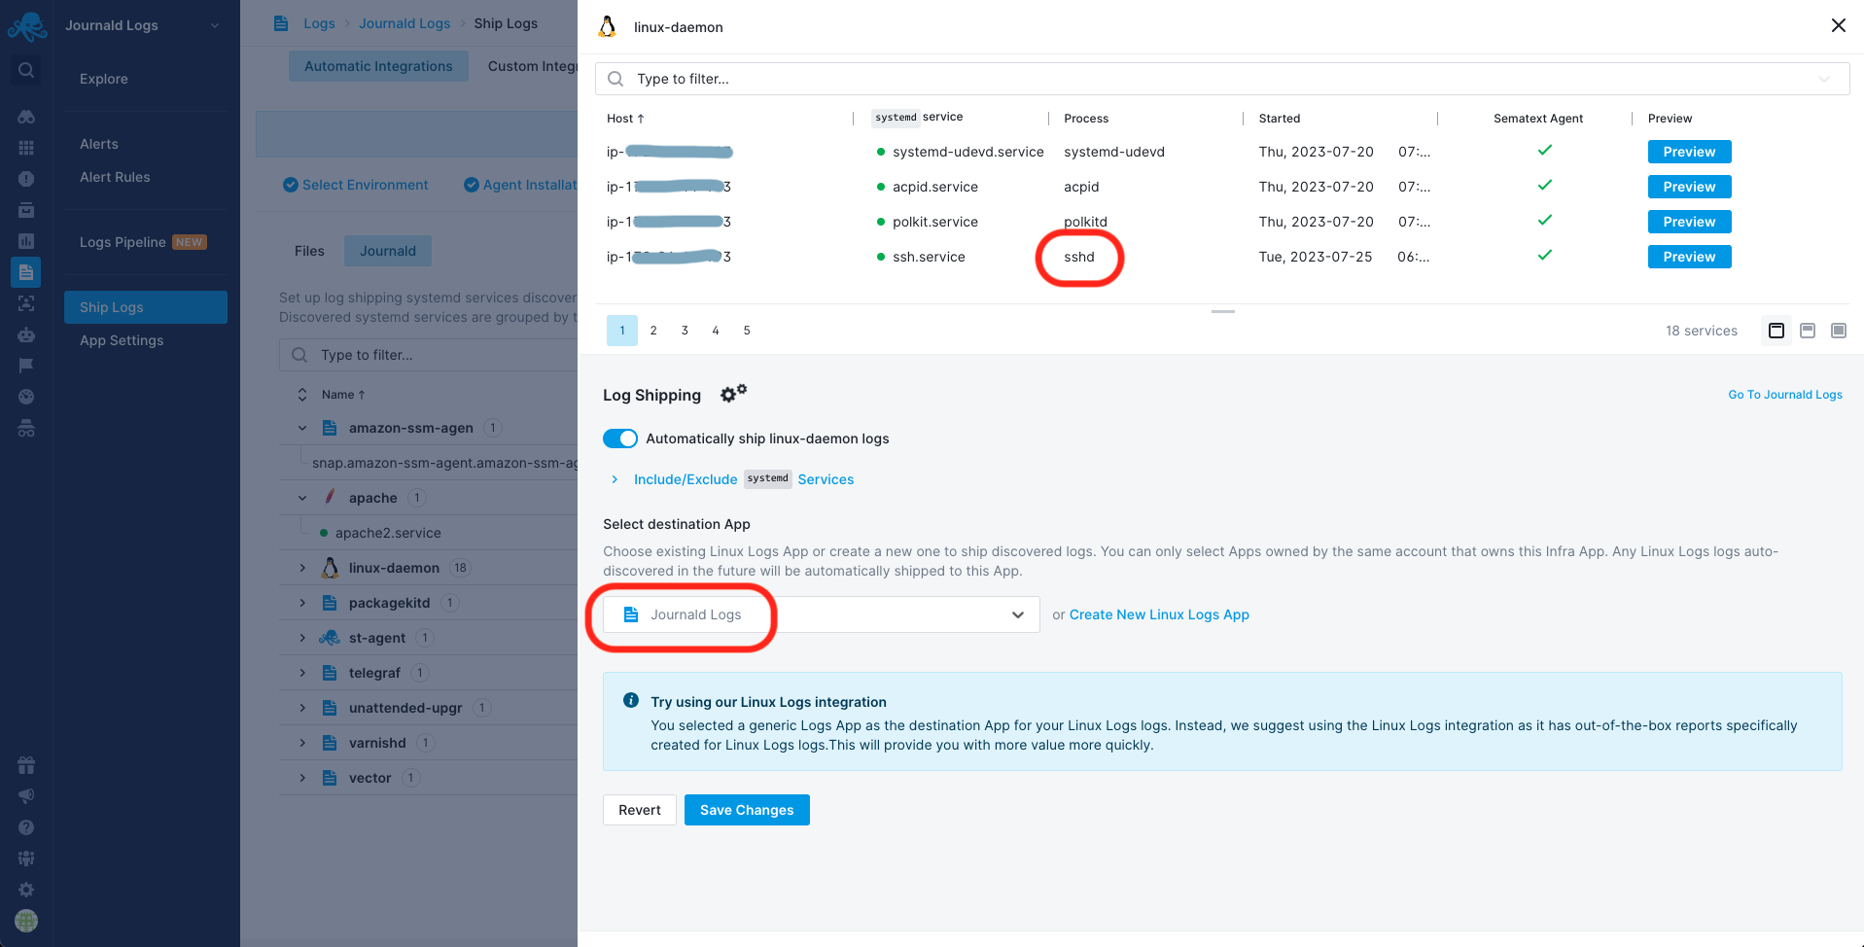Preview the ssh.service logs
Screen dimensions: 1864x947
[1689, 257]
